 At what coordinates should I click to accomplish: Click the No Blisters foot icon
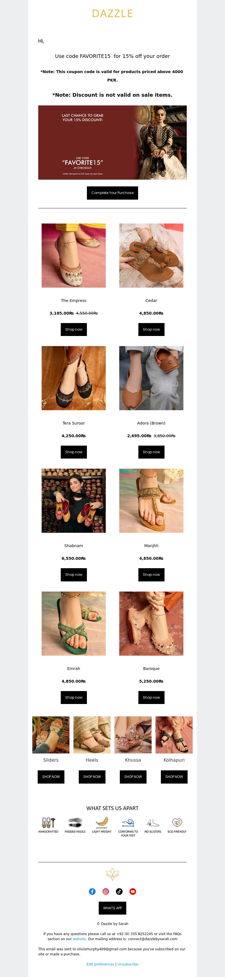(152, 822)
